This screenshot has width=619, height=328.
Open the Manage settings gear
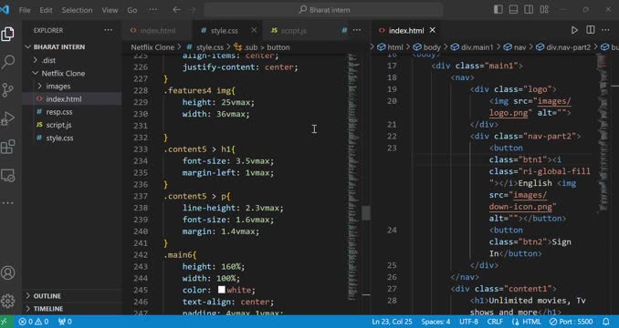[8, 301]
